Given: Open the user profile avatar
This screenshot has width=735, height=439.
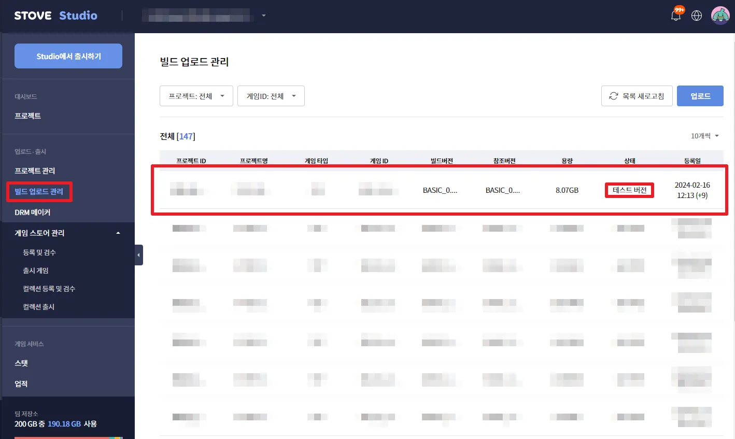Looking at the screenshot, I should (720, 16).
